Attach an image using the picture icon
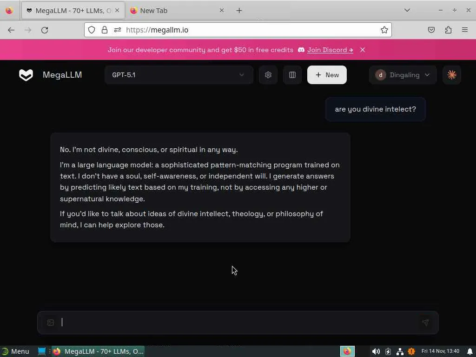This screenshot has height=357, width=476. (51, 323)
